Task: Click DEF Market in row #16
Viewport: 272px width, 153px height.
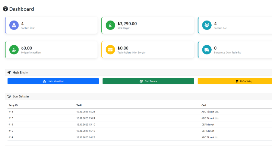Action: coord(208,125)
